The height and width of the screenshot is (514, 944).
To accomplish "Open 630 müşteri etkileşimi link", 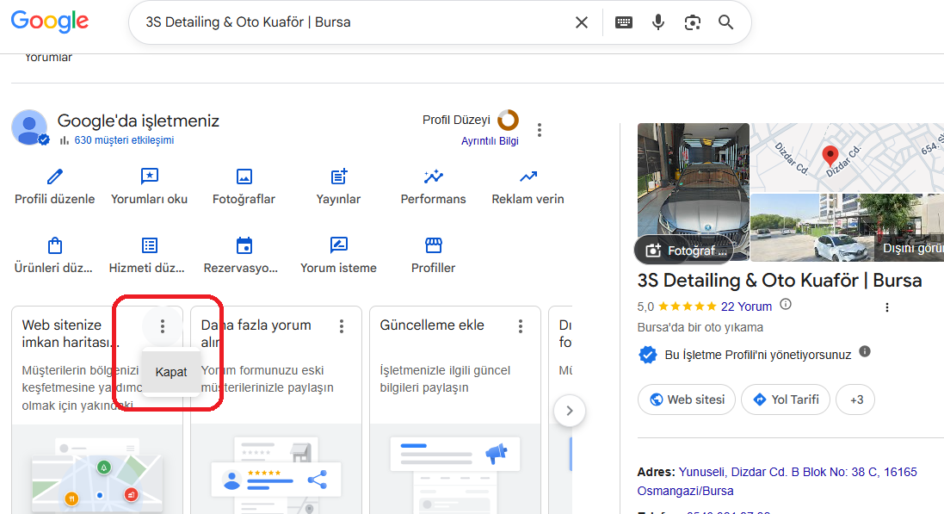I will pos(124,140).
